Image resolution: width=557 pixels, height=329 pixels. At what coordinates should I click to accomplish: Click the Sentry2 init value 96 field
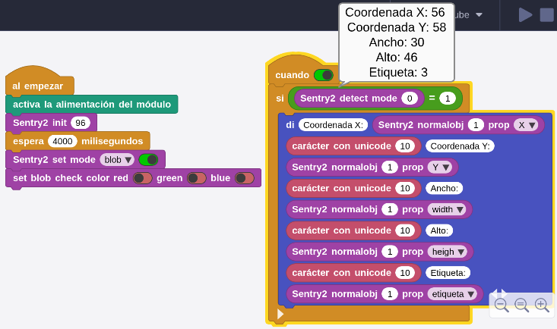(x=81, y=123)
